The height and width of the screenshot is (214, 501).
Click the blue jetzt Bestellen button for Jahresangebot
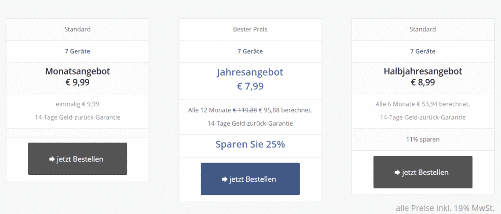250,179
